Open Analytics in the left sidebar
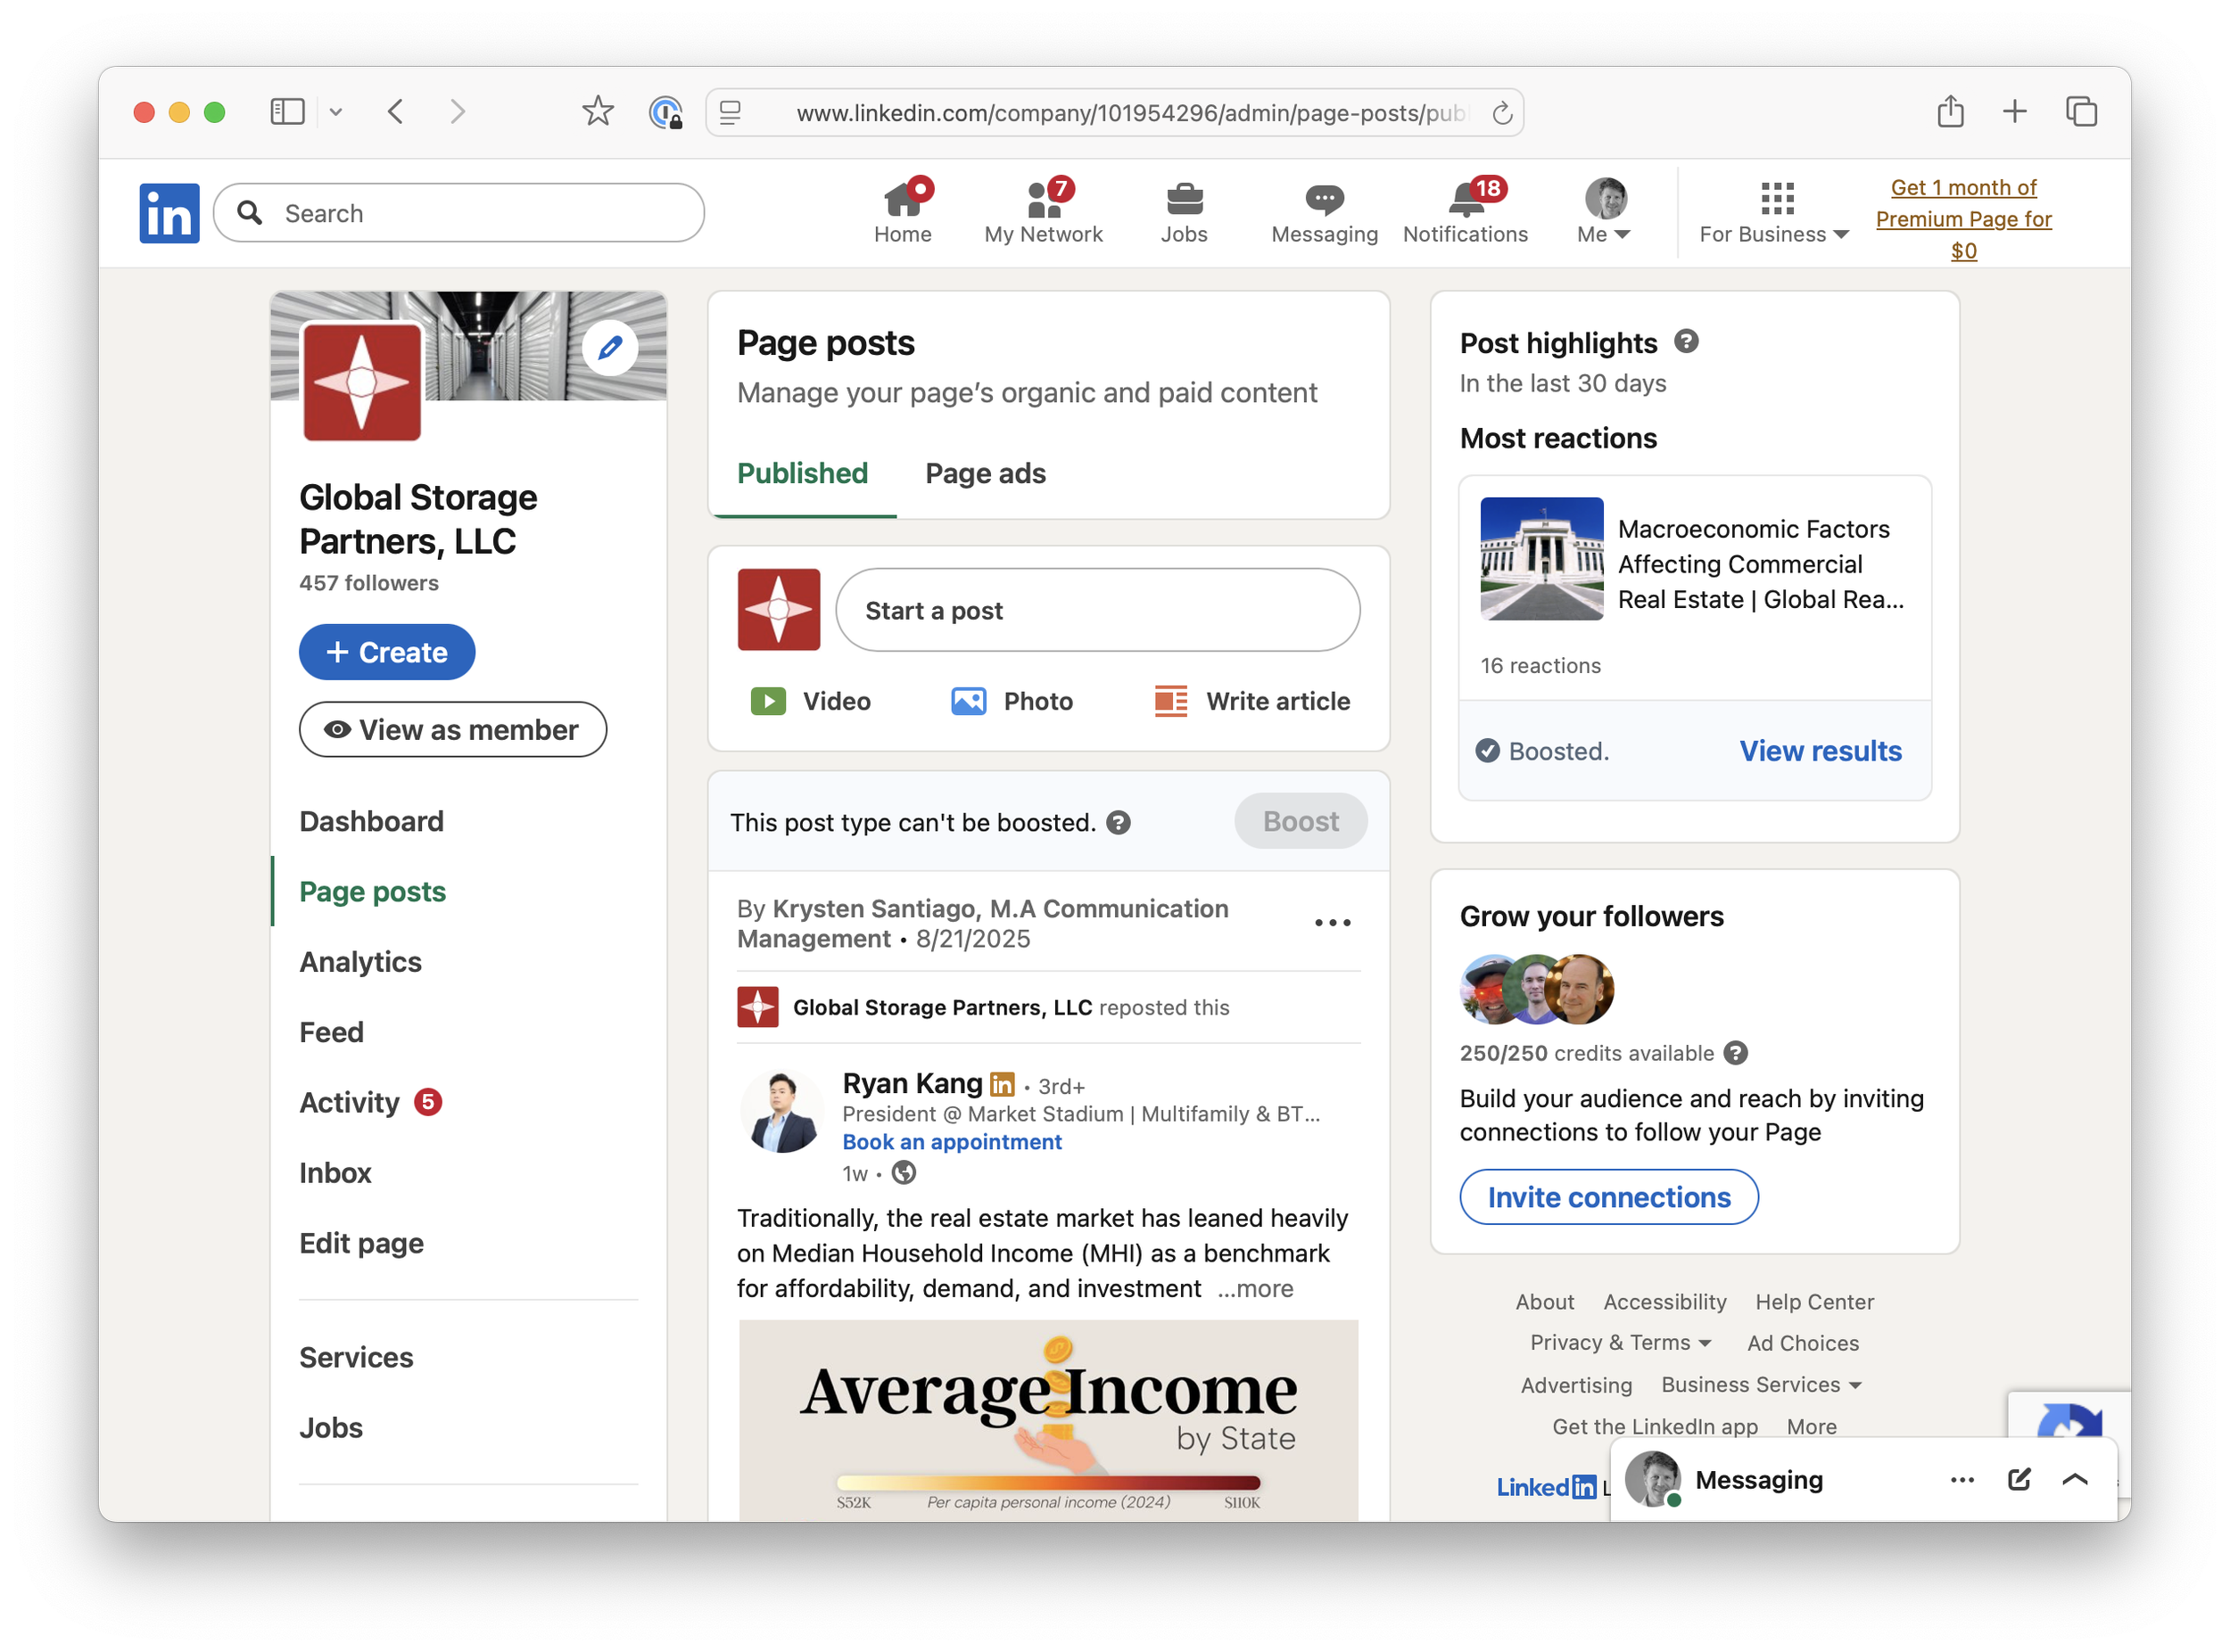Screen dimensions: 2230x1652 (x=360, y=962)
